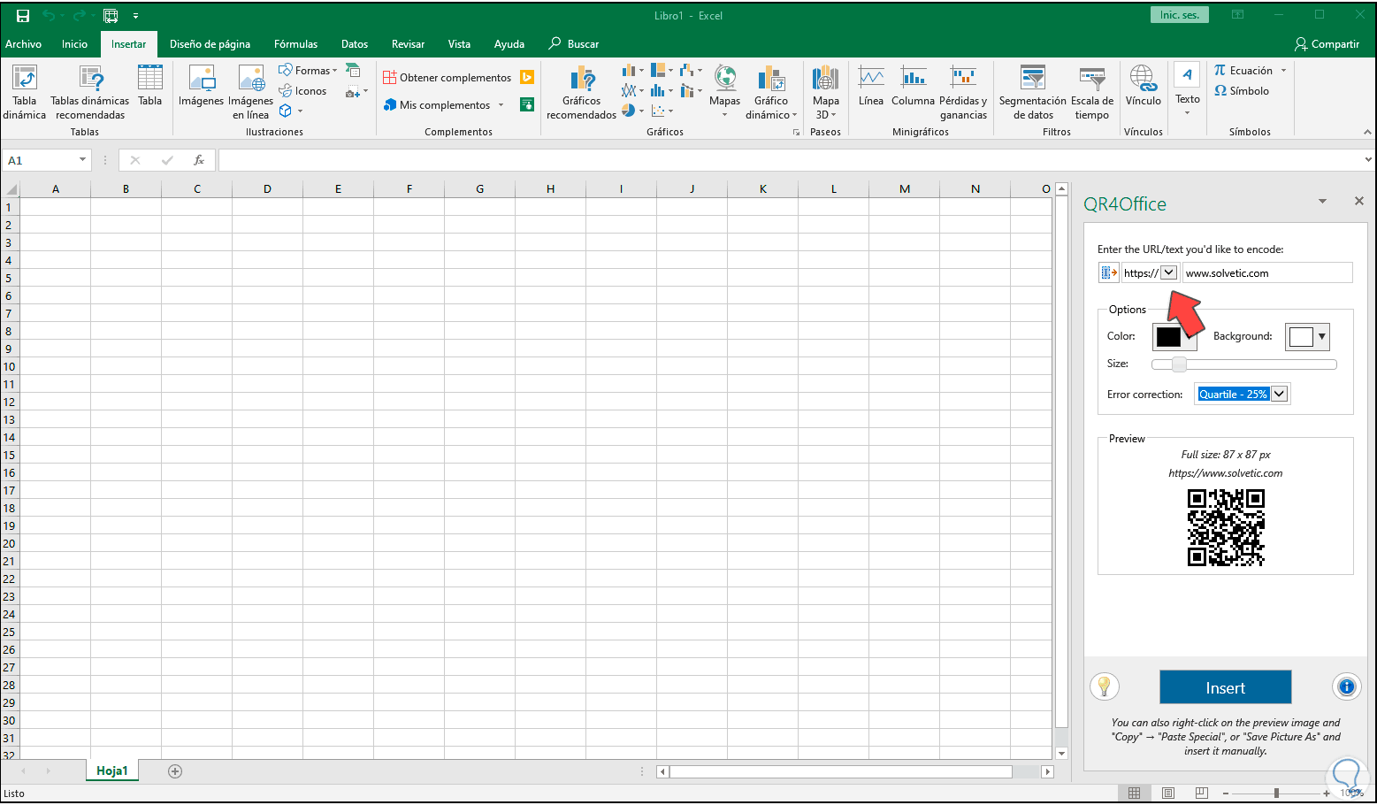This screenshot has height=805, width=1377.
Task: Click the get-selection icon beside https://
Action: 1108,272
